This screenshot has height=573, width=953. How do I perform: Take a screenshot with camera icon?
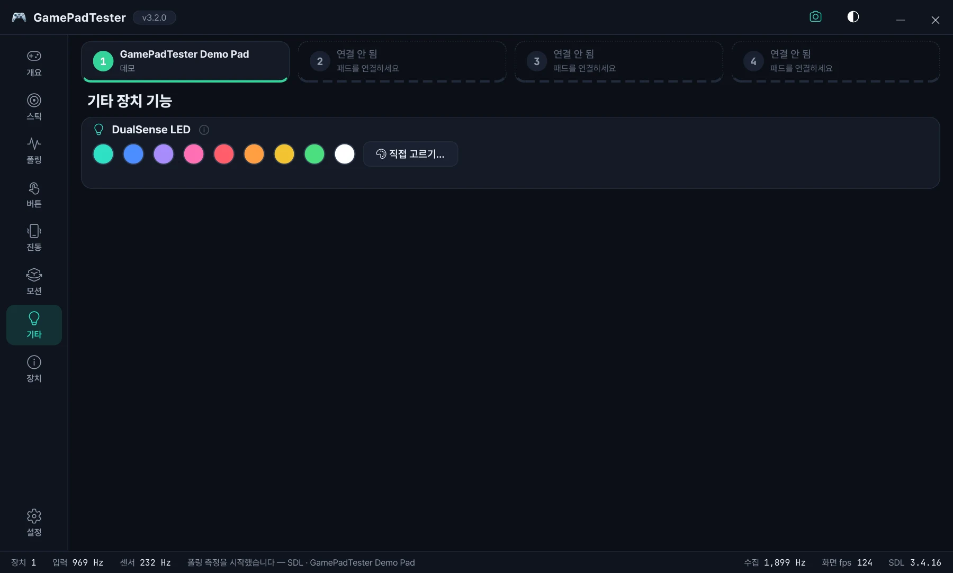pyautogui.click(x=815, y=17)
